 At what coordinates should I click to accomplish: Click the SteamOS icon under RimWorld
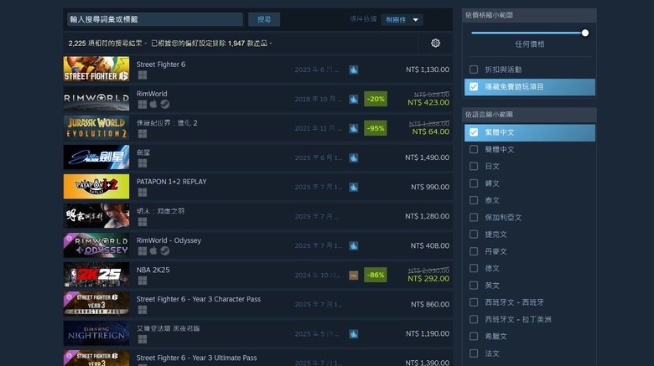click(x=164, y=104)
